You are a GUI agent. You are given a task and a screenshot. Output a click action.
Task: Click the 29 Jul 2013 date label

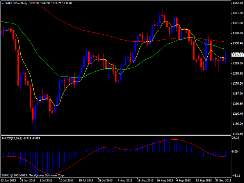click(105, 180)
